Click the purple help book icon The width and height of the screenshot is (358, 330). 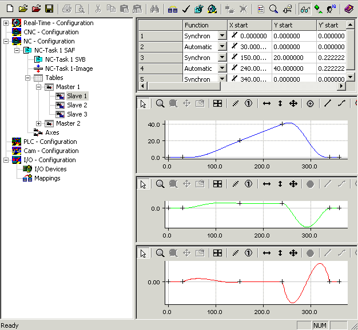[349, 9]
